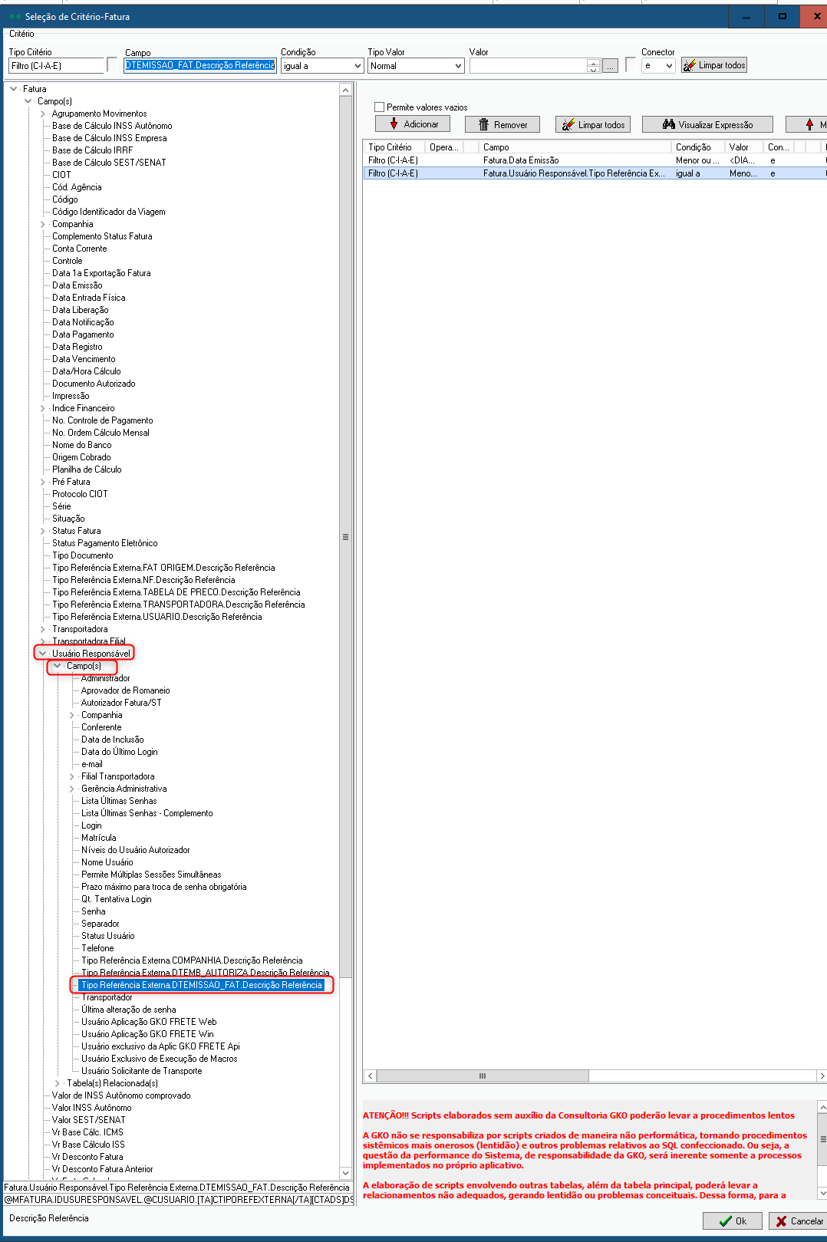Select the Fatura.Data Emissão criteria row
827x1242 pixels.
[595, 160]
